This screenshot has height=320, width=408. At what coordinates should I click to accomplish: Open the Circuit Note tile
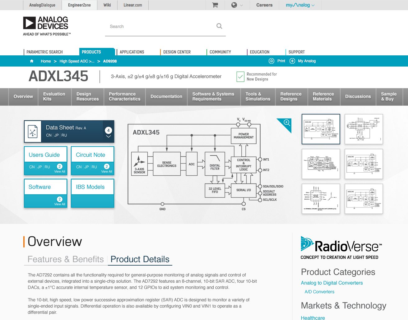pos(93,161)
